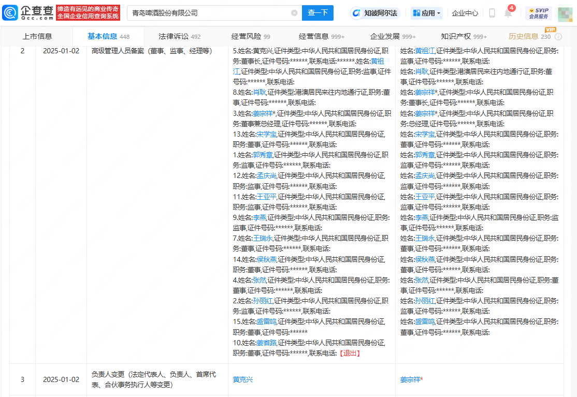Open the 知彼阿尔法 assistant

376,13
